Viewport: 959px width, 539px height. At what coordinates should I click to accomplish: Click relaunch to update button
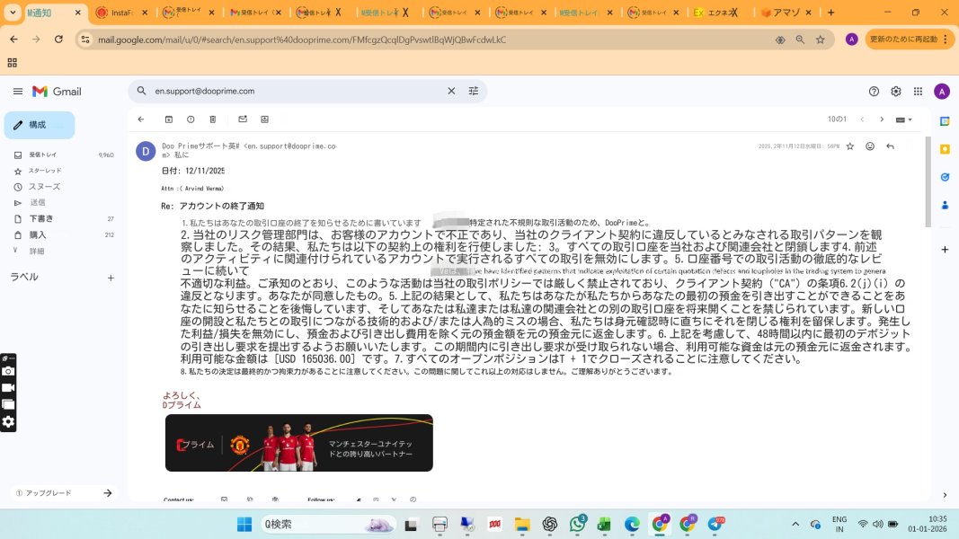pos(909,40)
